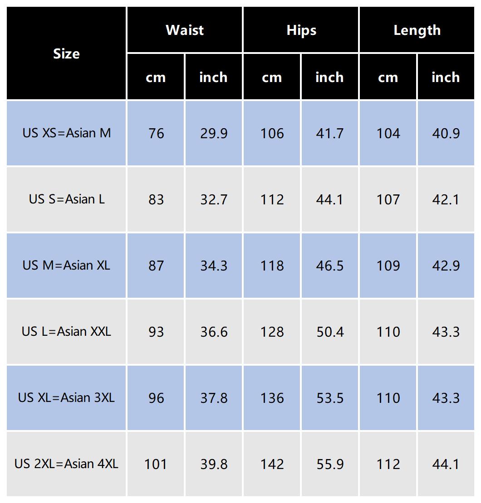481x503 pixels.
Task: Select the US 2XL=Asian 4XL row label
Action: tap(66, 464)
